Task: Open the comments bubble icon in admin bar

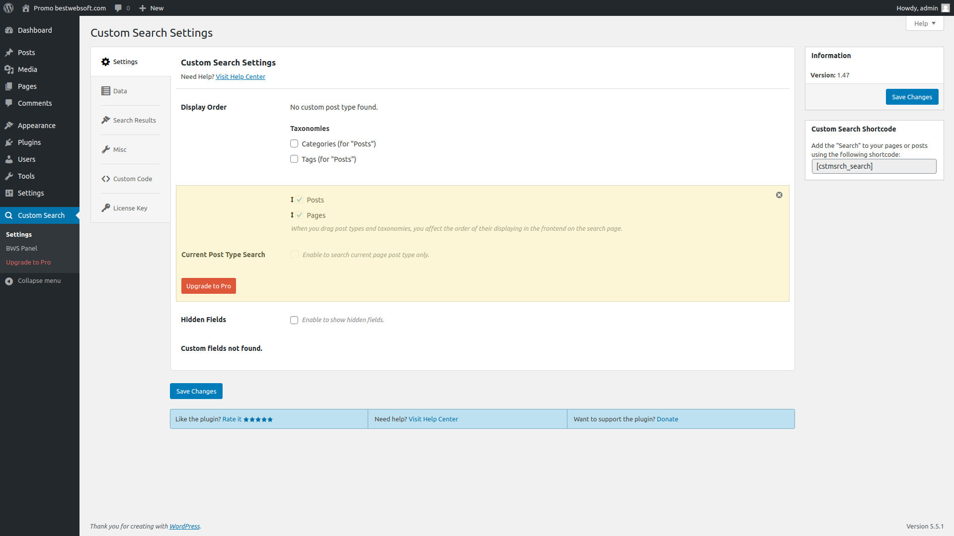Action: coord(118,8)
